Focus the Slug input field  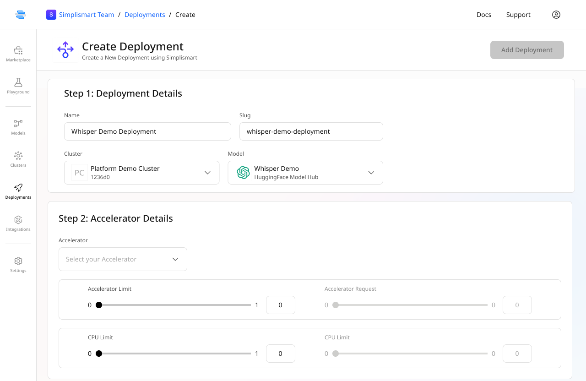click(311, 131)
